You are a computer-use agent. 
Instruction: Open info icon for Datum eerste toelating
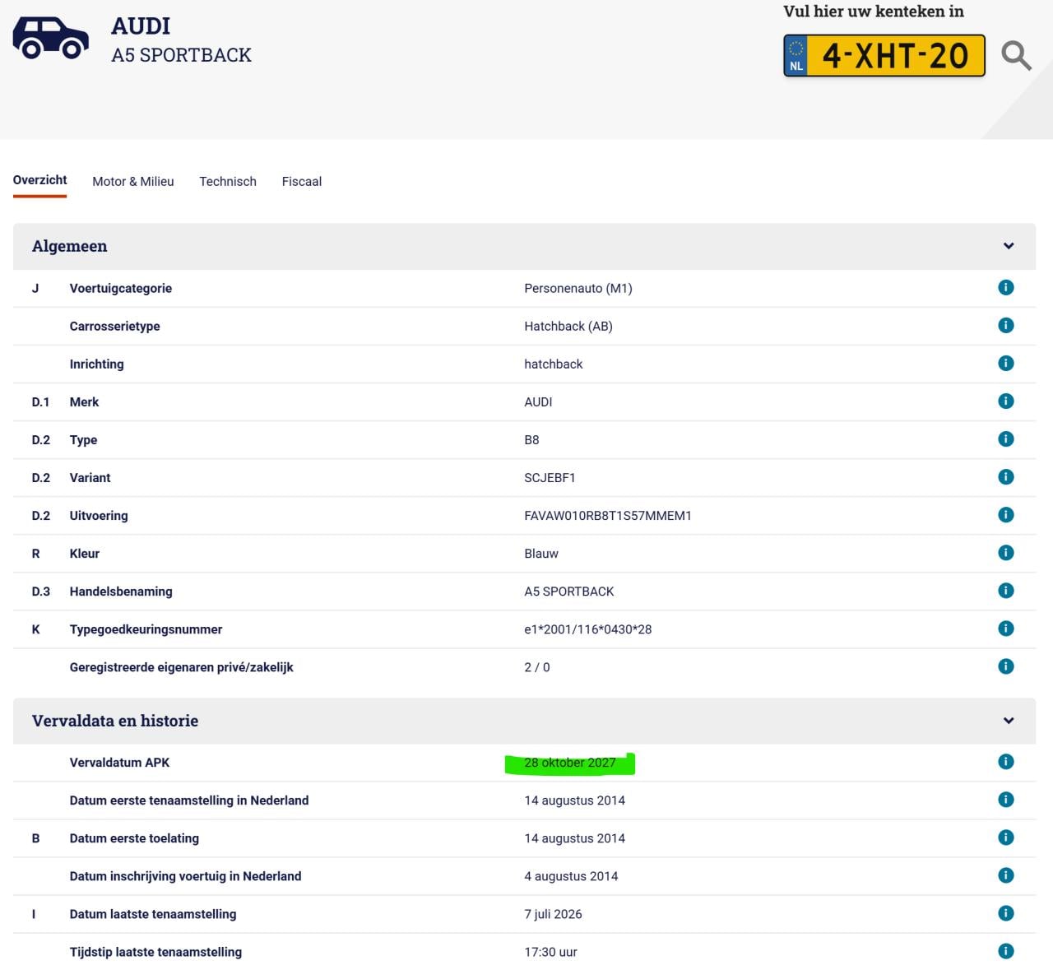point(1005,837)
